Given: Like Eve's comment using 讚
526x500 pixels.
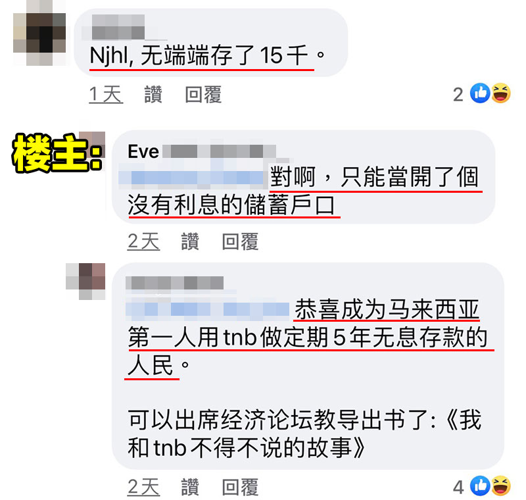Looking at the screenshot, I should [x=190, y=241].
